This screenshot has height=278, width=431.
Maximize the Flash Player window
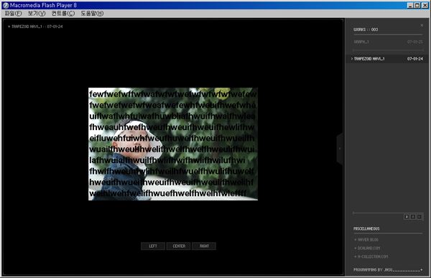point(417,5)
